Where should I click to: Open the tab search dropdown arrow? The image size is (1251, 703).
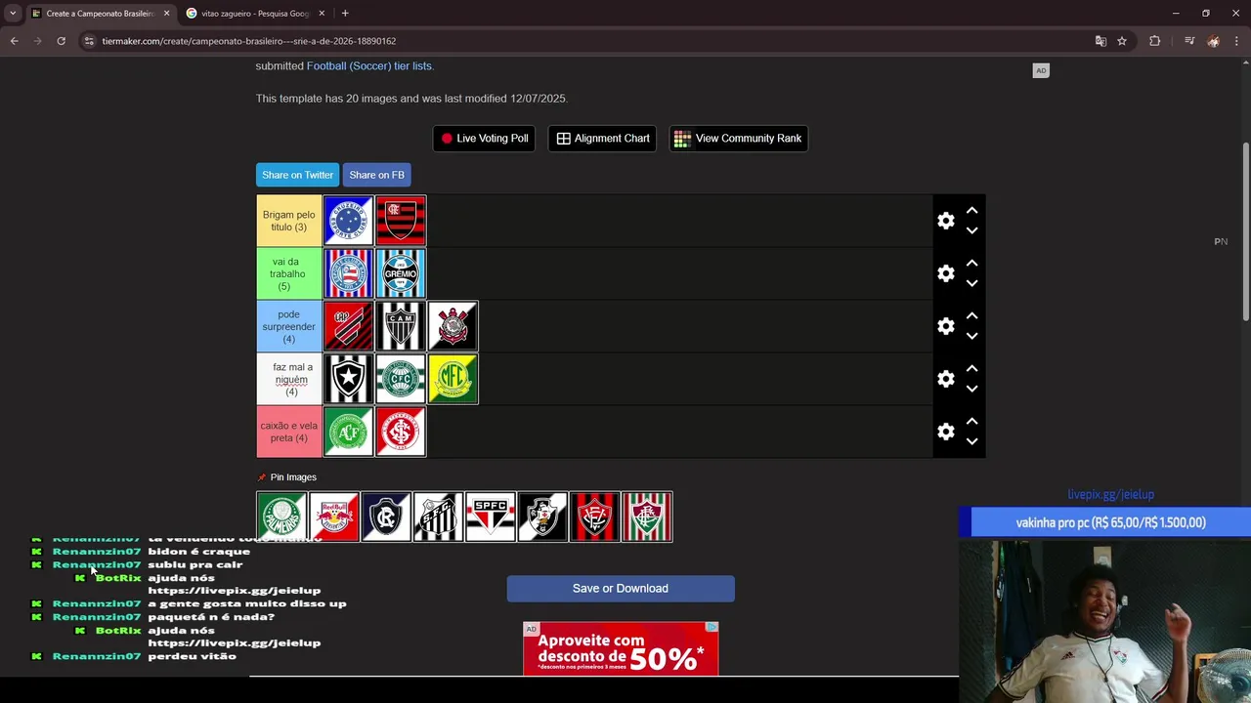13,14
